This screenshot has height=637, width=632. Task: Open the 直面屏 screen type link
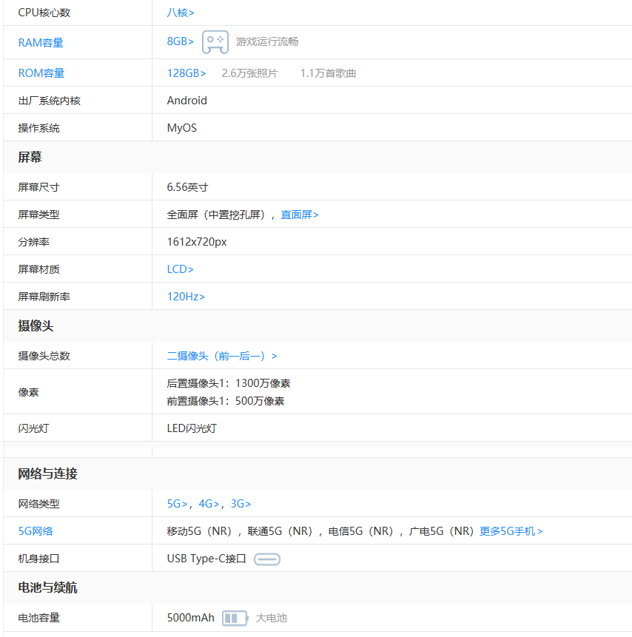coord(299,215)
